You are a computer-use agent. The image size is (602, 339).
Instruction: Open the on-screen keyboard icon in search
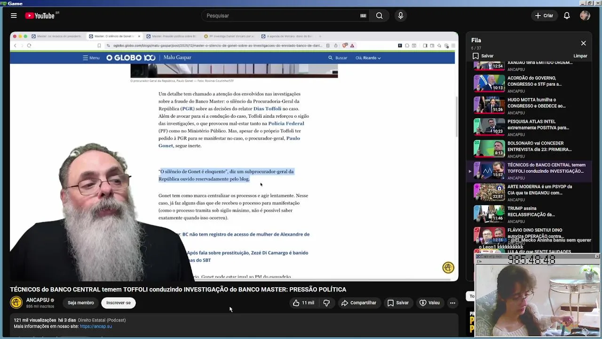(363, 16)
